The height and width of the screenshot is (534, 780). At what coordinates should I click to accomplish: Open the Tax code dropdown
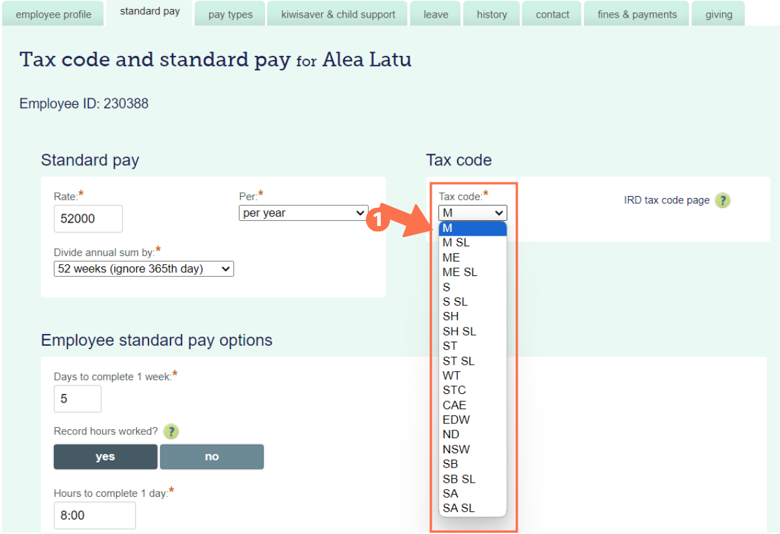[x=472, y=212]
